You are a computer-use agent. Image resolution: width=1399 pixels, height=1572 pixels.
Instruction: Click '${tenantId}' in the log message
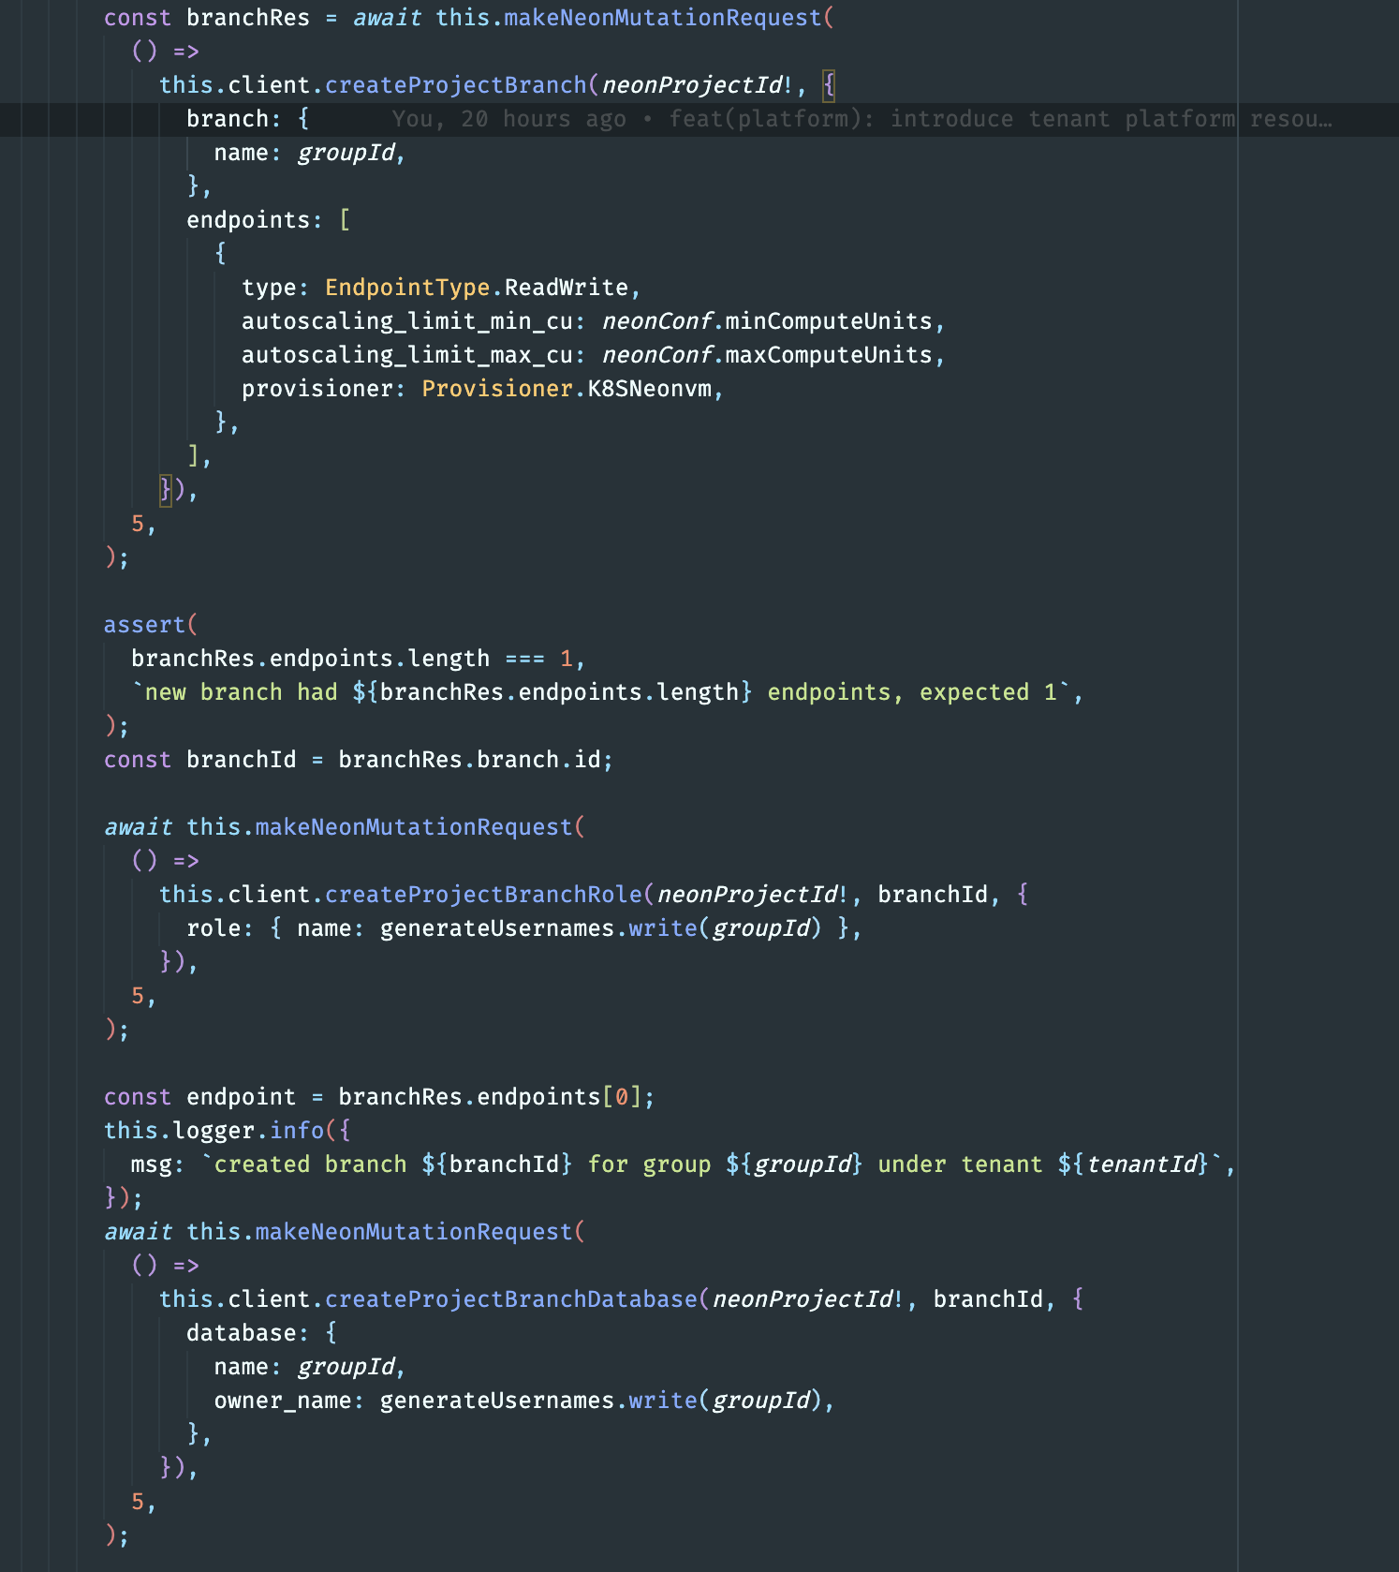click(1133, 1164)
